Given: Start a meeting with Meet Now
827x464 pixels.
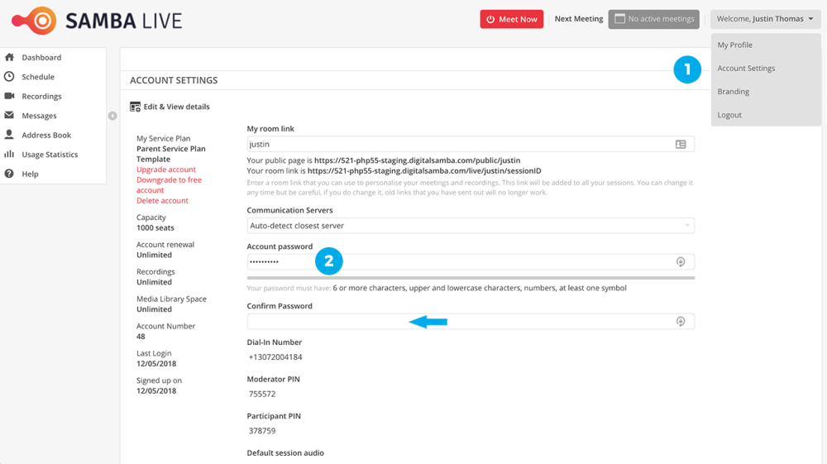Looking at the screenshot, I should [x=512, y=19].
